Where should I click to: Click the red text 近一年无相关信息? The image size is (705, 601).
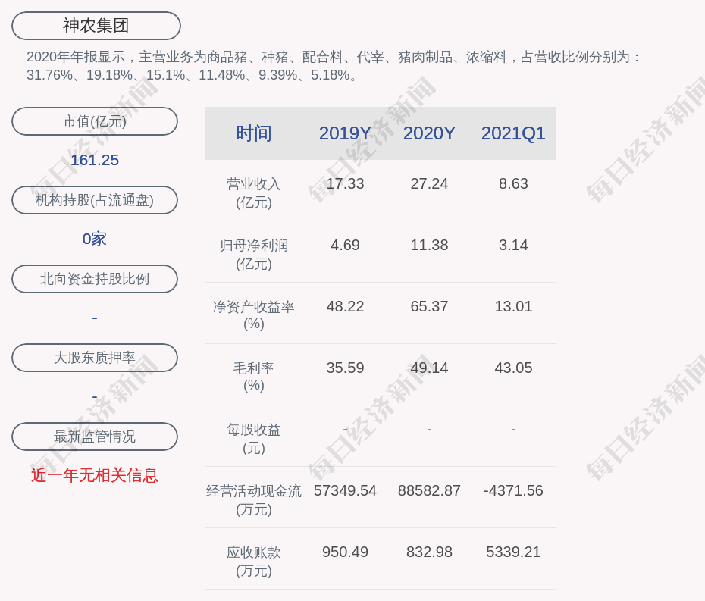[95, 475]
